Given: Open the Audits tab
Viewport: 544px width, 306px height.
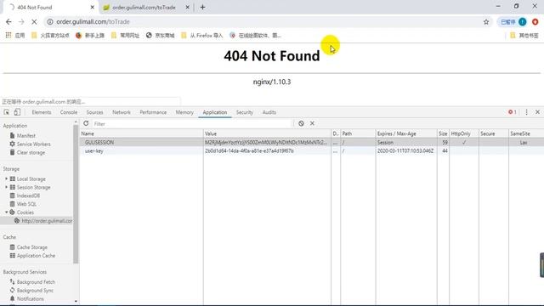Looking at the screenshot, I should (x=269, y=112).
